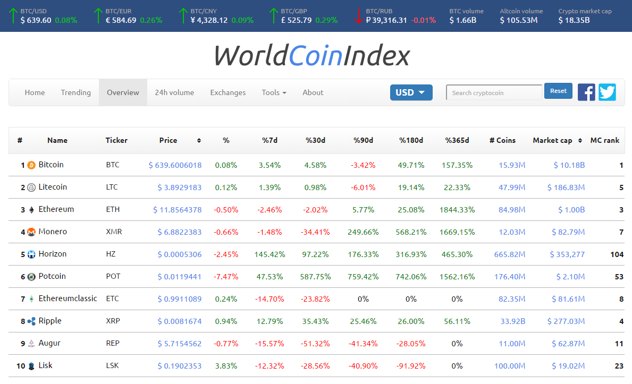This screenshot has width=632, height=384.
Task: Click the Reset button
Action: point(558,91)
